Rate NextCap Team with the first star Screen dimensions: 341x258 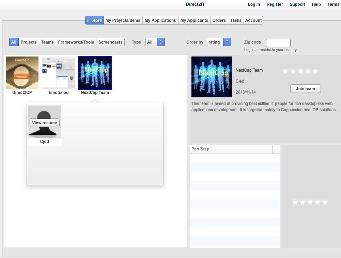[x=286, y=71]
